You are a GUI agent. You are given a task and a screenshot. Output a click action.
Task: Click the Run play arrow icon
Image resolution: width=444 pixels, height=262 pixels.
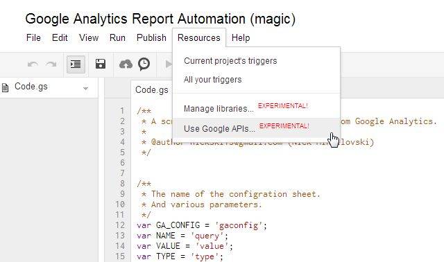point(169,64)
